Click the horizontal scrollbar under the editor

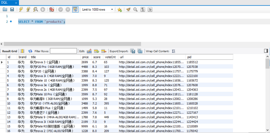click(72, 44)
